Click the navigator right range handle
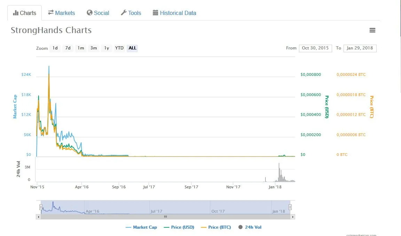The height and width of the screenshot is (236, 401). click(290, 207)
